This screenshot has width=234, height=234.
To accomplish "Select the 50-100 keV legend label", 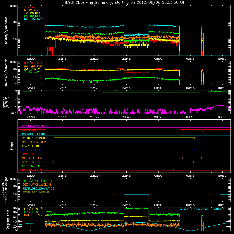I will click(33, 19).
